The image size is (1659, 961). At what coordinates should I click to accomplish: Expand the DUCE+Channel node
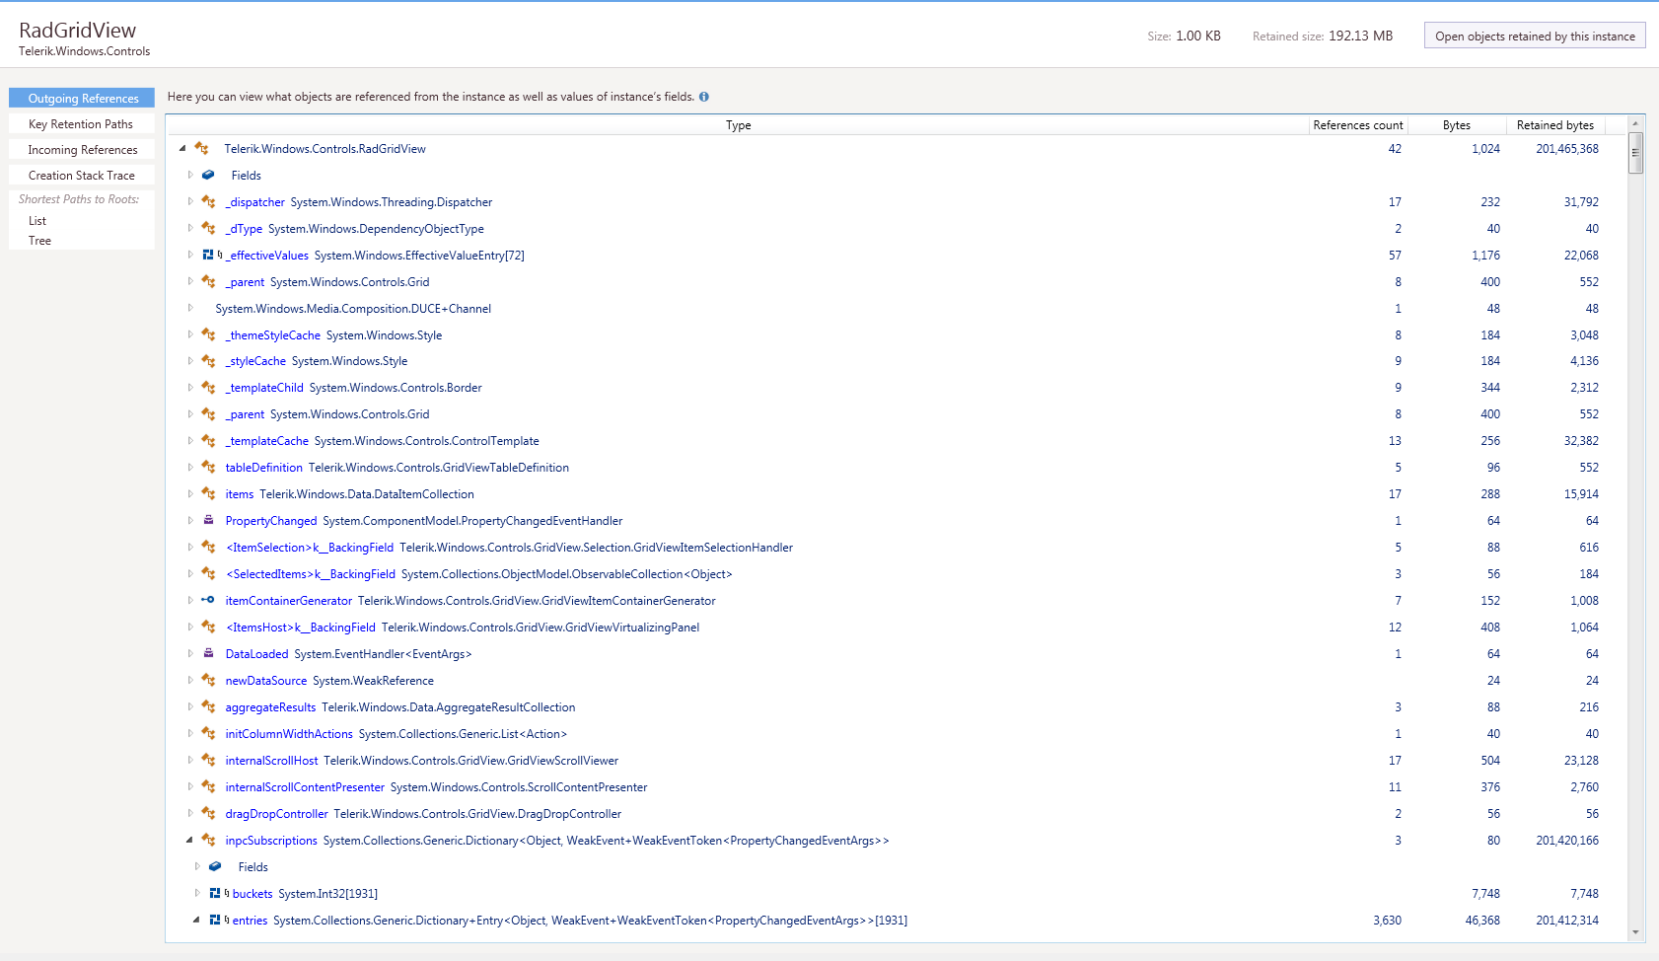click(190, 309)
